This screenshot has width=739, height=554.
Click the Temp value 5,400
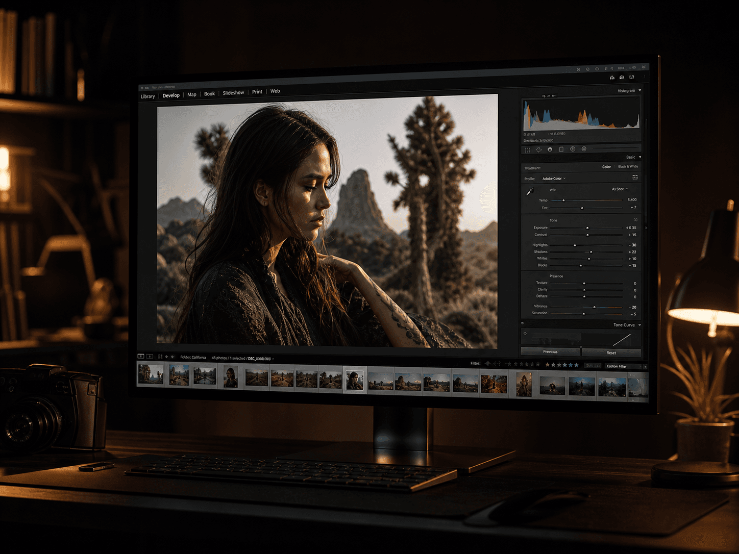(632, 199)
